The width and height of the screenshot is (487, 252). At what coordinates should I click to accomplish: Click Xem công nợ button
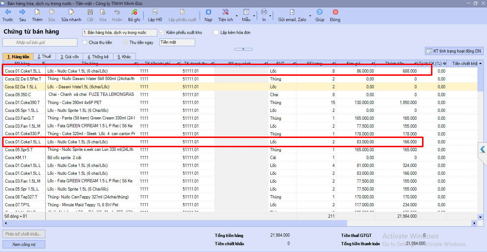tap(24, 244)
